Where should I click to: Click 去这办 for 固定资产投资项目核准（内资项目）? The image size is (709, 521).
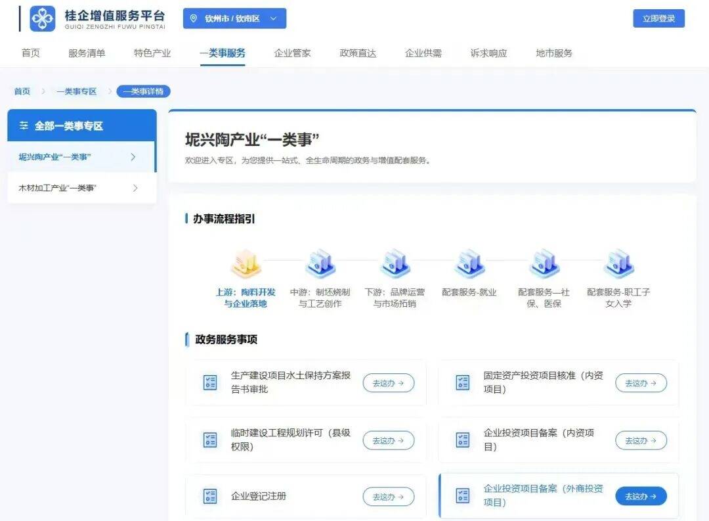641,383
